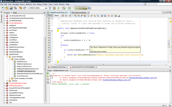The image size is (172, 107).
Task: Toggle Source view button in editor
Action: coord(50,16)
